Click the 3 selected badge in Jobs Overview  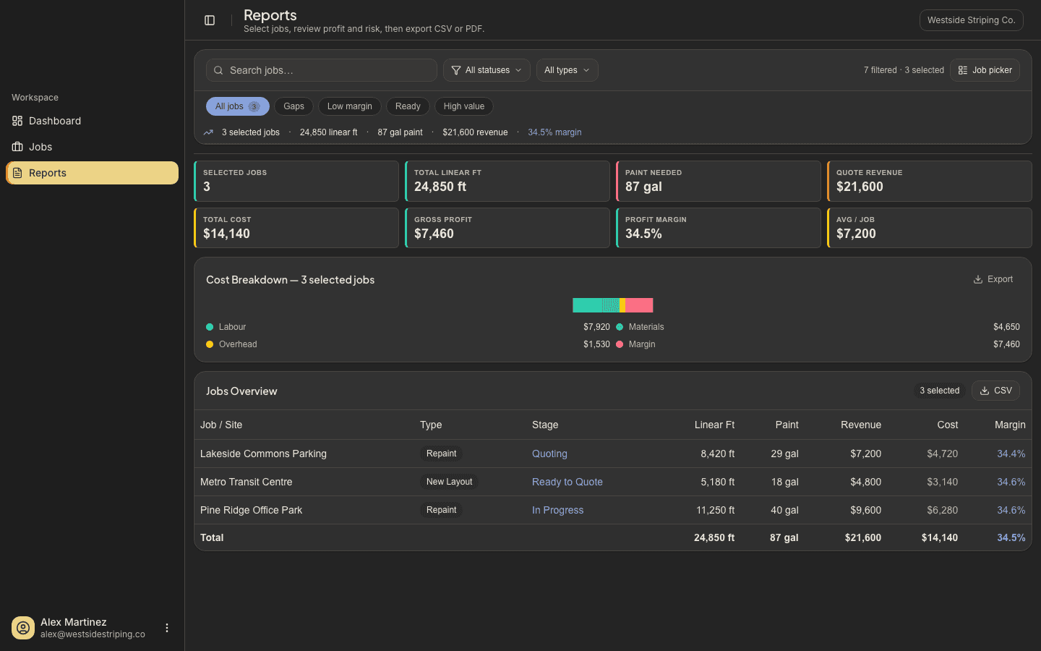tap(939, 391)
